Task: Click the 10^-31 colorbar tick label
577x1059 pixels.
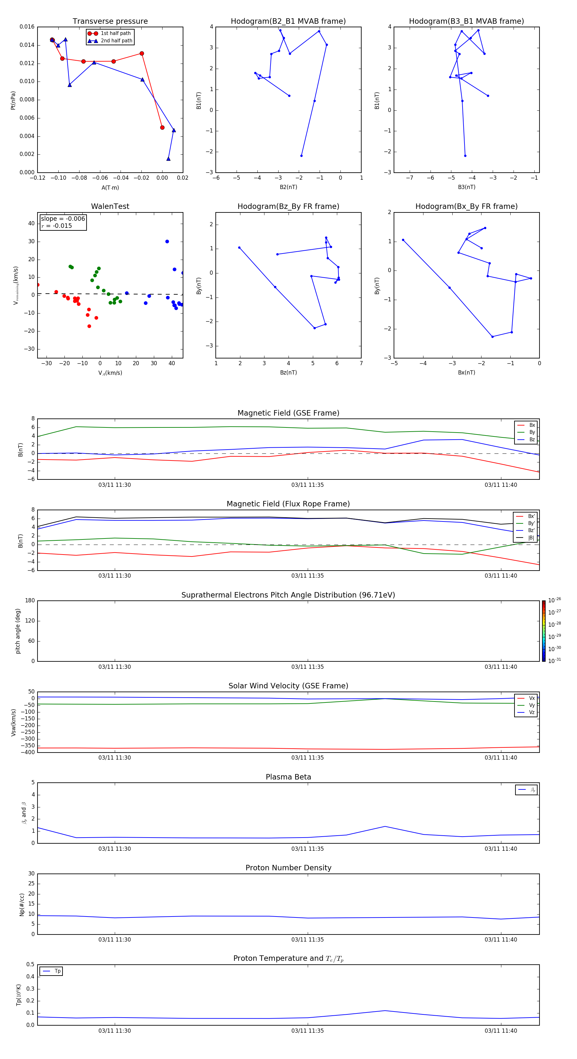Action: coord(555,661)
